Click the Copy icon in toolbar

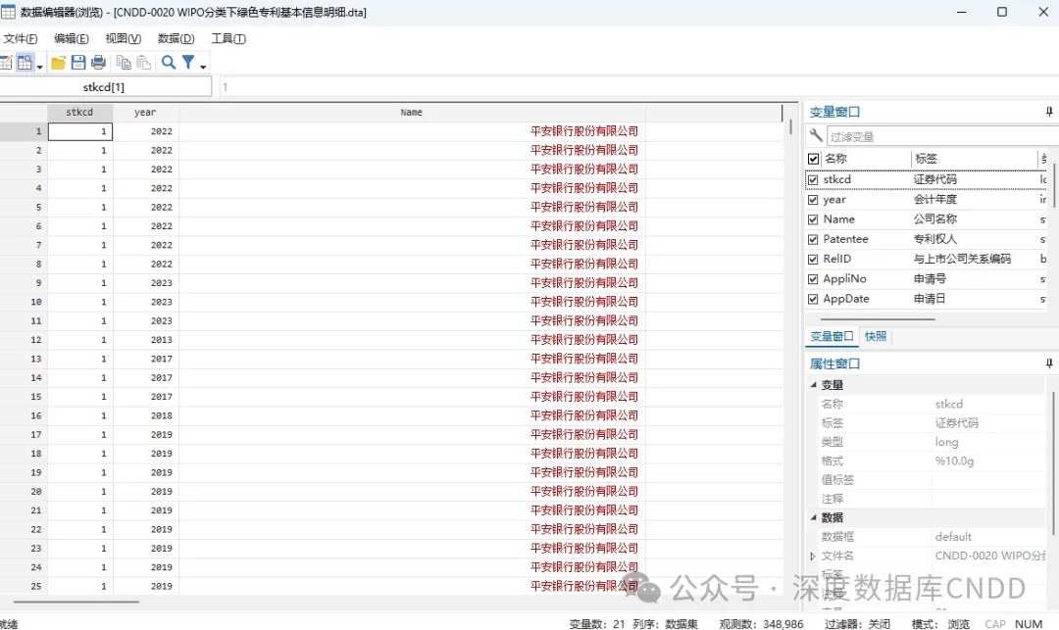(x=124, y=63)
